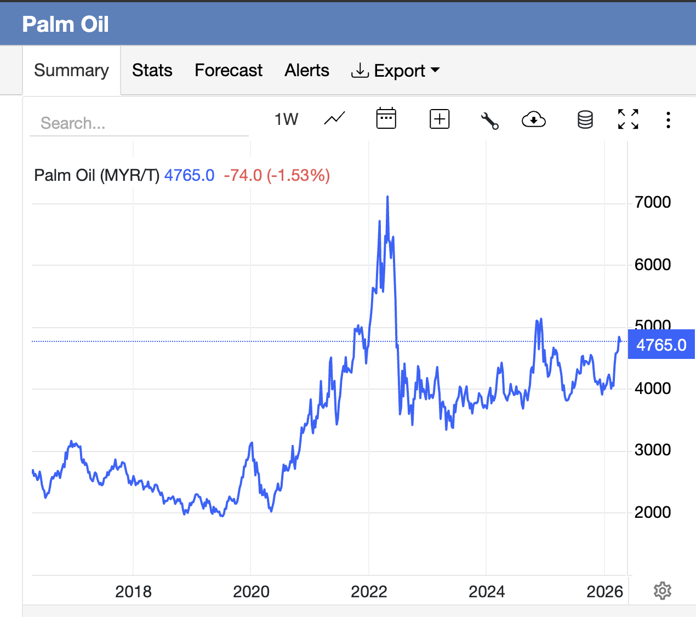Click the Export download icon
This screenshot has width=696, height=617.
coord(360,70)
